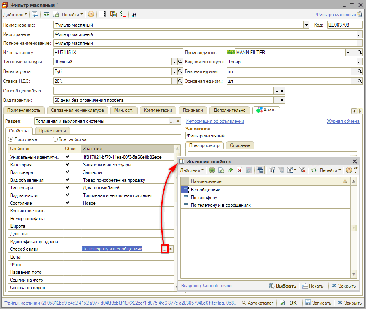Select the По телефону row in list
Viewport: 366px width, 309px height.
(x=204, y=198)
